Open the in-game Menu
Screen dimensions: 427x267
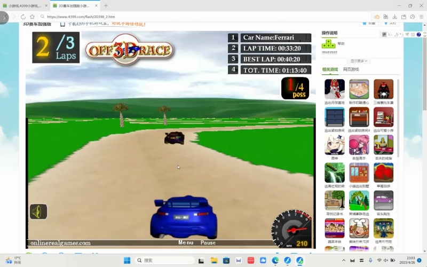(x=186, y=242)
